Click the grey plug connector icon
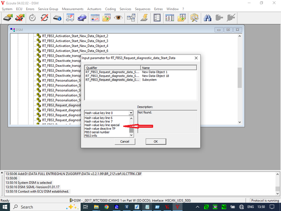Screen dimensions: 281x211 tap(219, 18)
